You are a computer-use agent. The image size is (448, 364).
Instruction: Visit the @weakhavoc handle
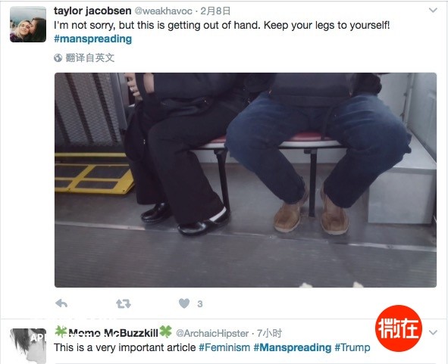(163, 11)
